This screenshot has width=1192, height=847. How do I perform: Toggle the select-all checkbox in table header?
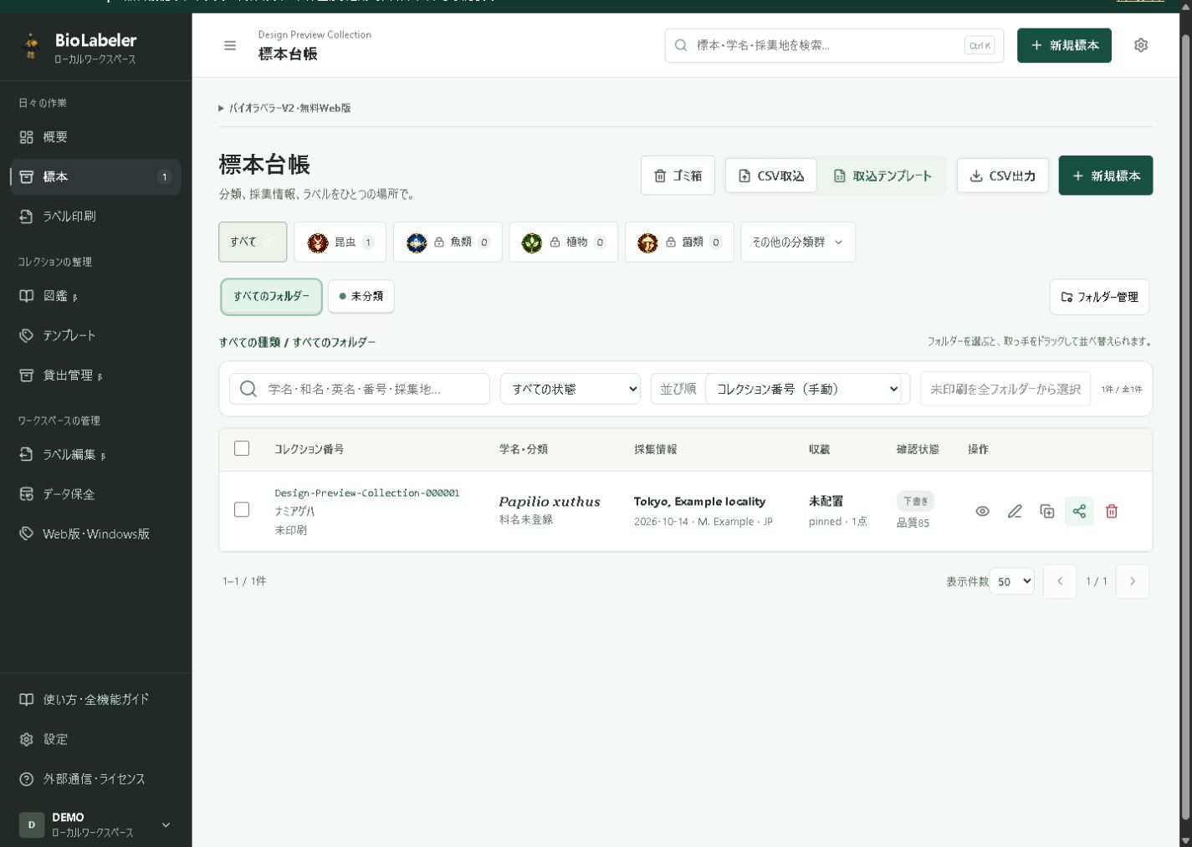(242, 448)
